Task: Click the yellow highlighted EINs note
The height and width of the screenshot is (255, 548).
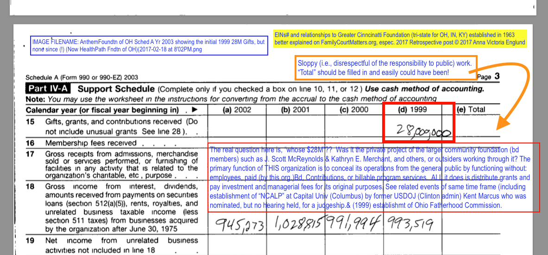Action: pyautogui.click(x=400, y=39)
